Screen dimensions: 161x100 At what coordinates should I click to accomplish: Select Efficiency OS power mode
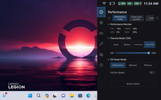(148, 65)
